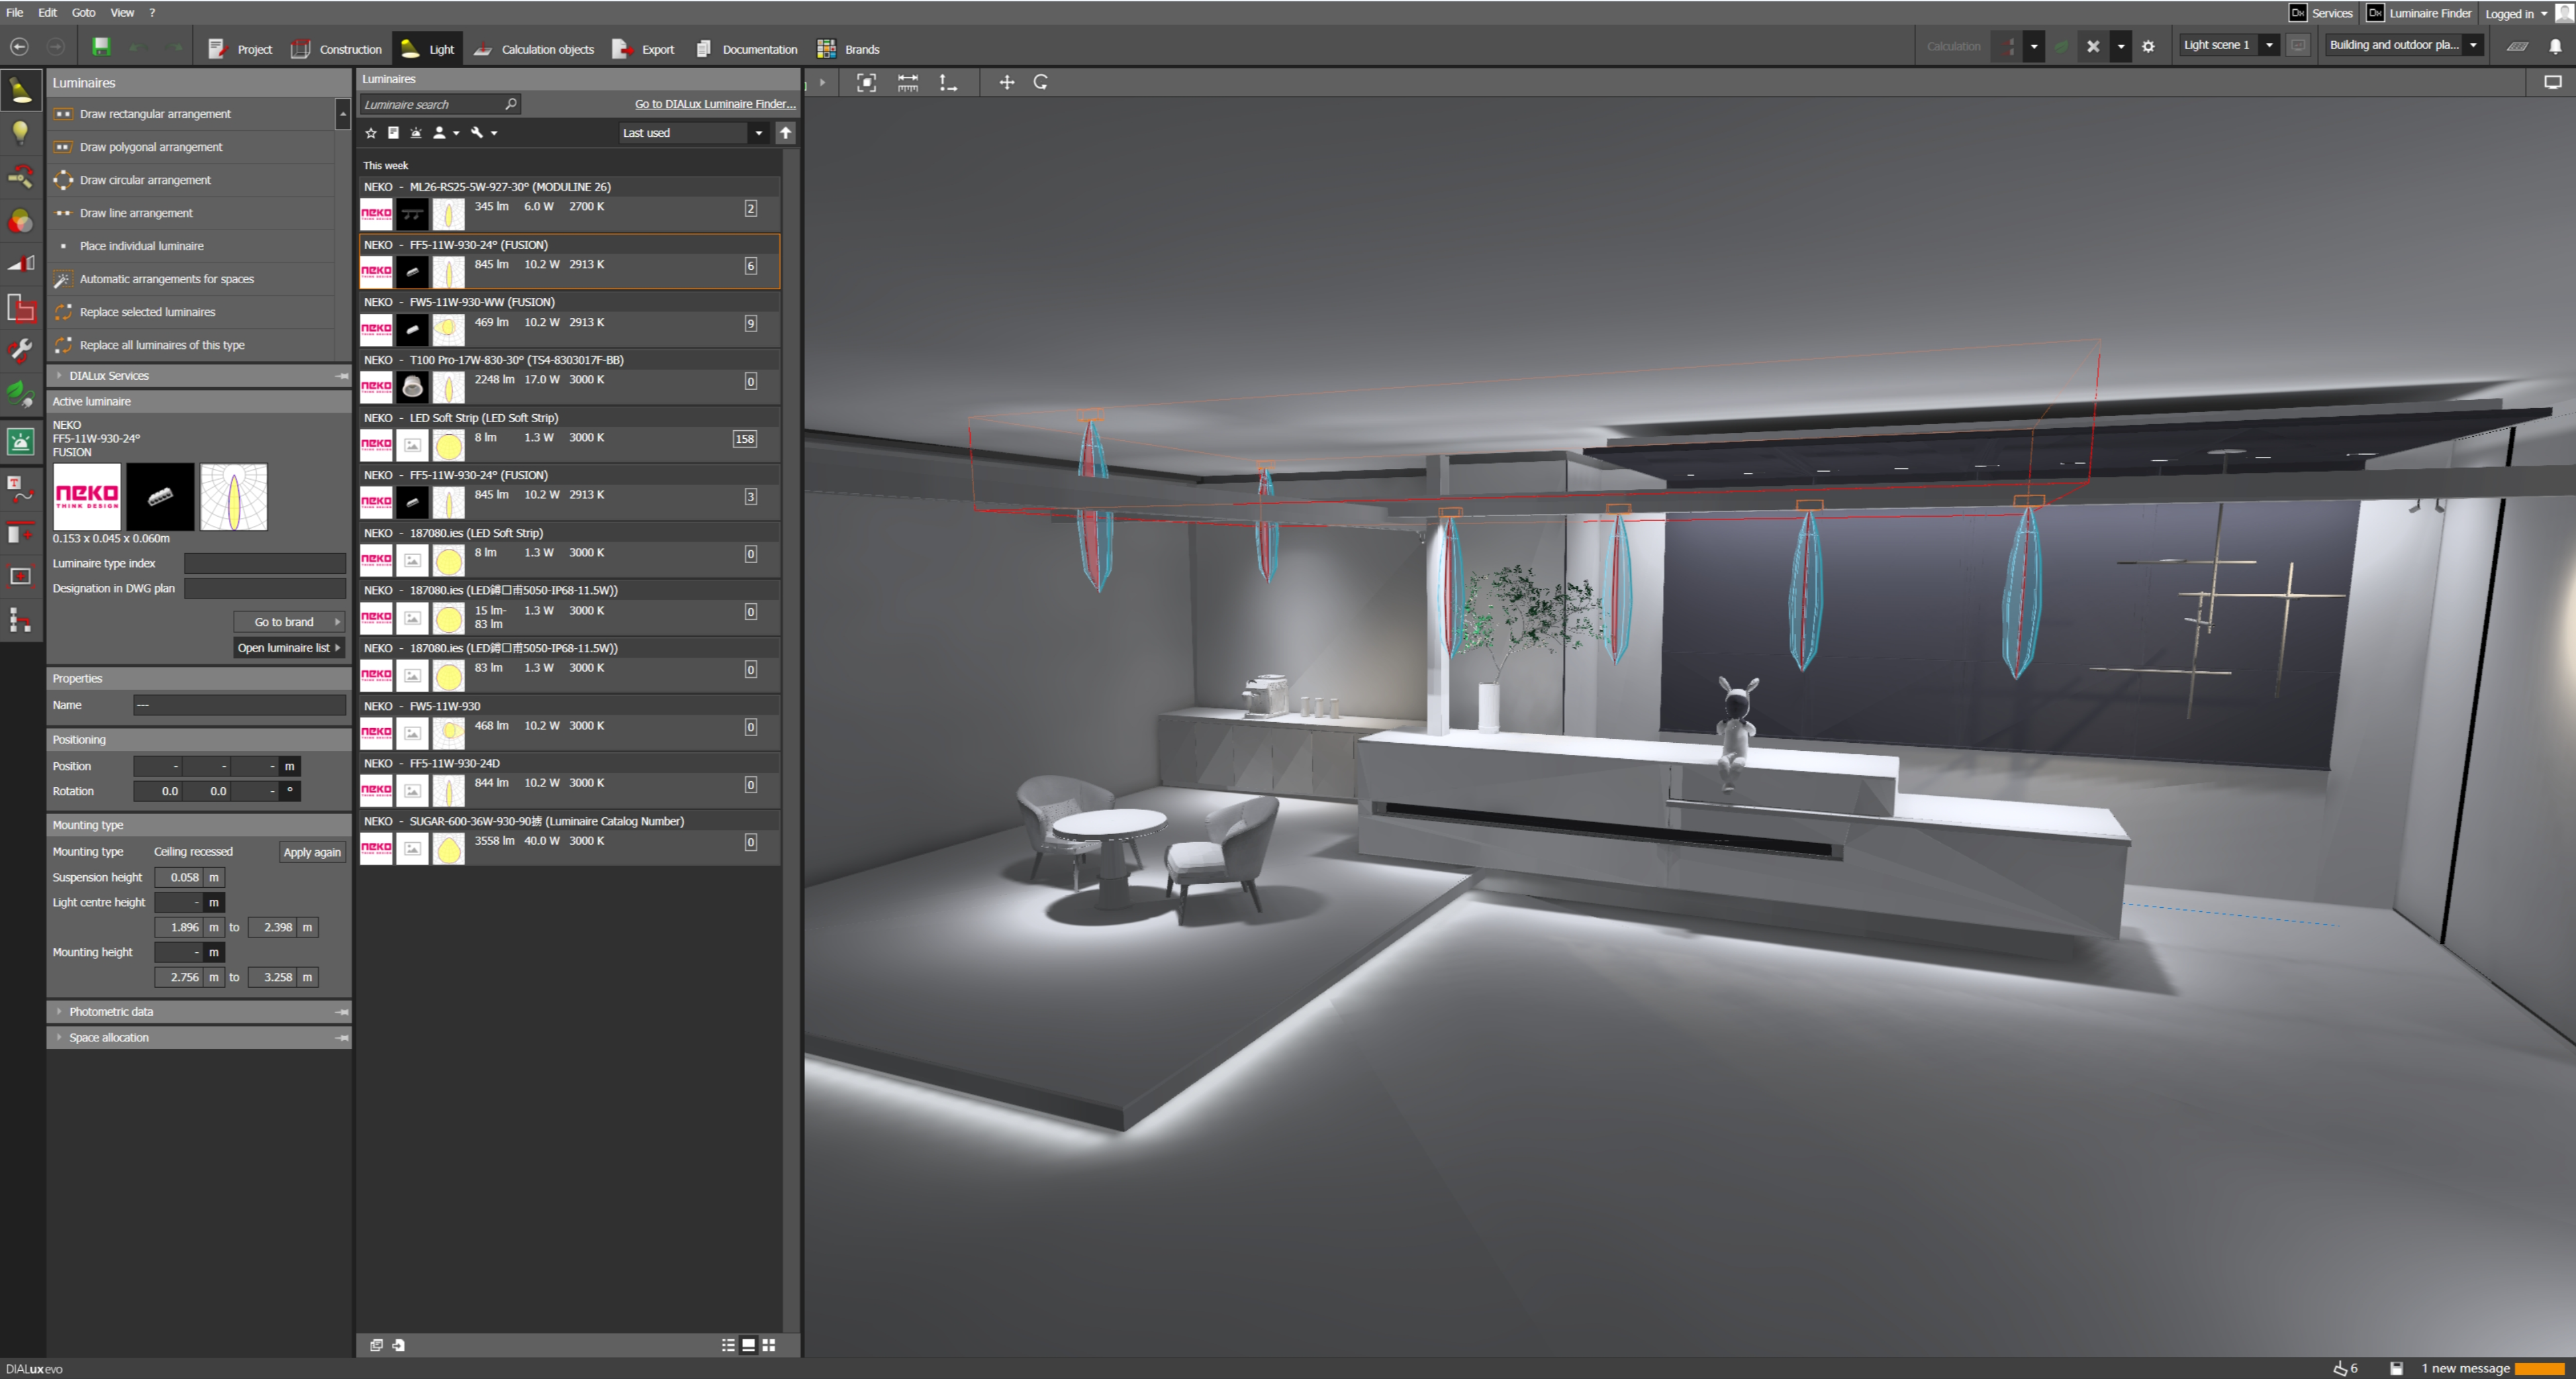Toggle the Photometric data panel pin

(342, 1011)
